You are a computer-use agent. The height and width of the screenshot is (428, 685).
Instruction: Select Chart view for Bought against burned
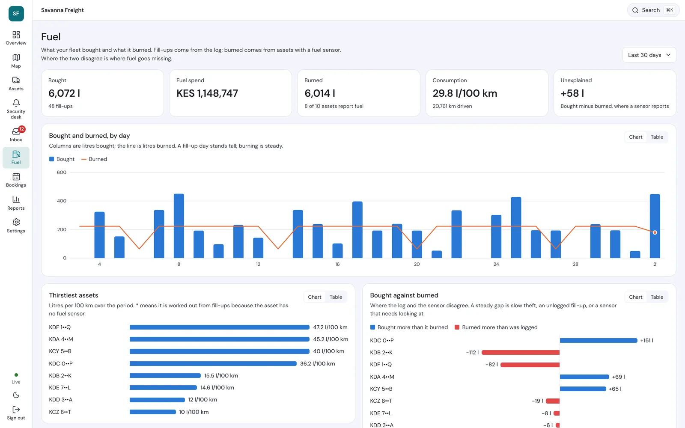point(635,297)
